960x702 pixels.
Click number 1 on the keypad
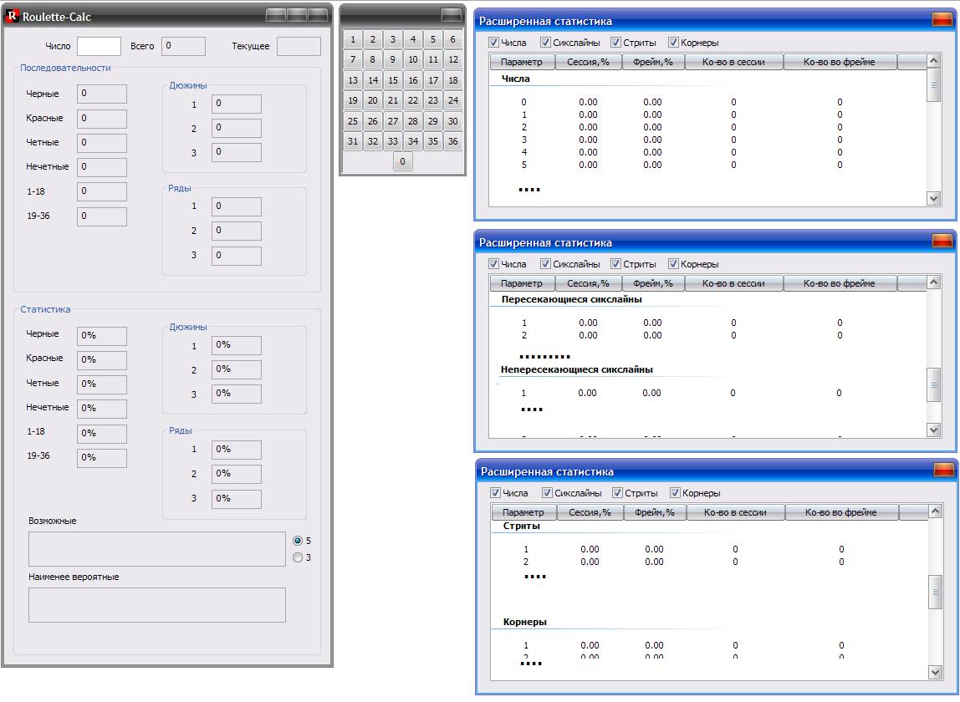[353, 39]
